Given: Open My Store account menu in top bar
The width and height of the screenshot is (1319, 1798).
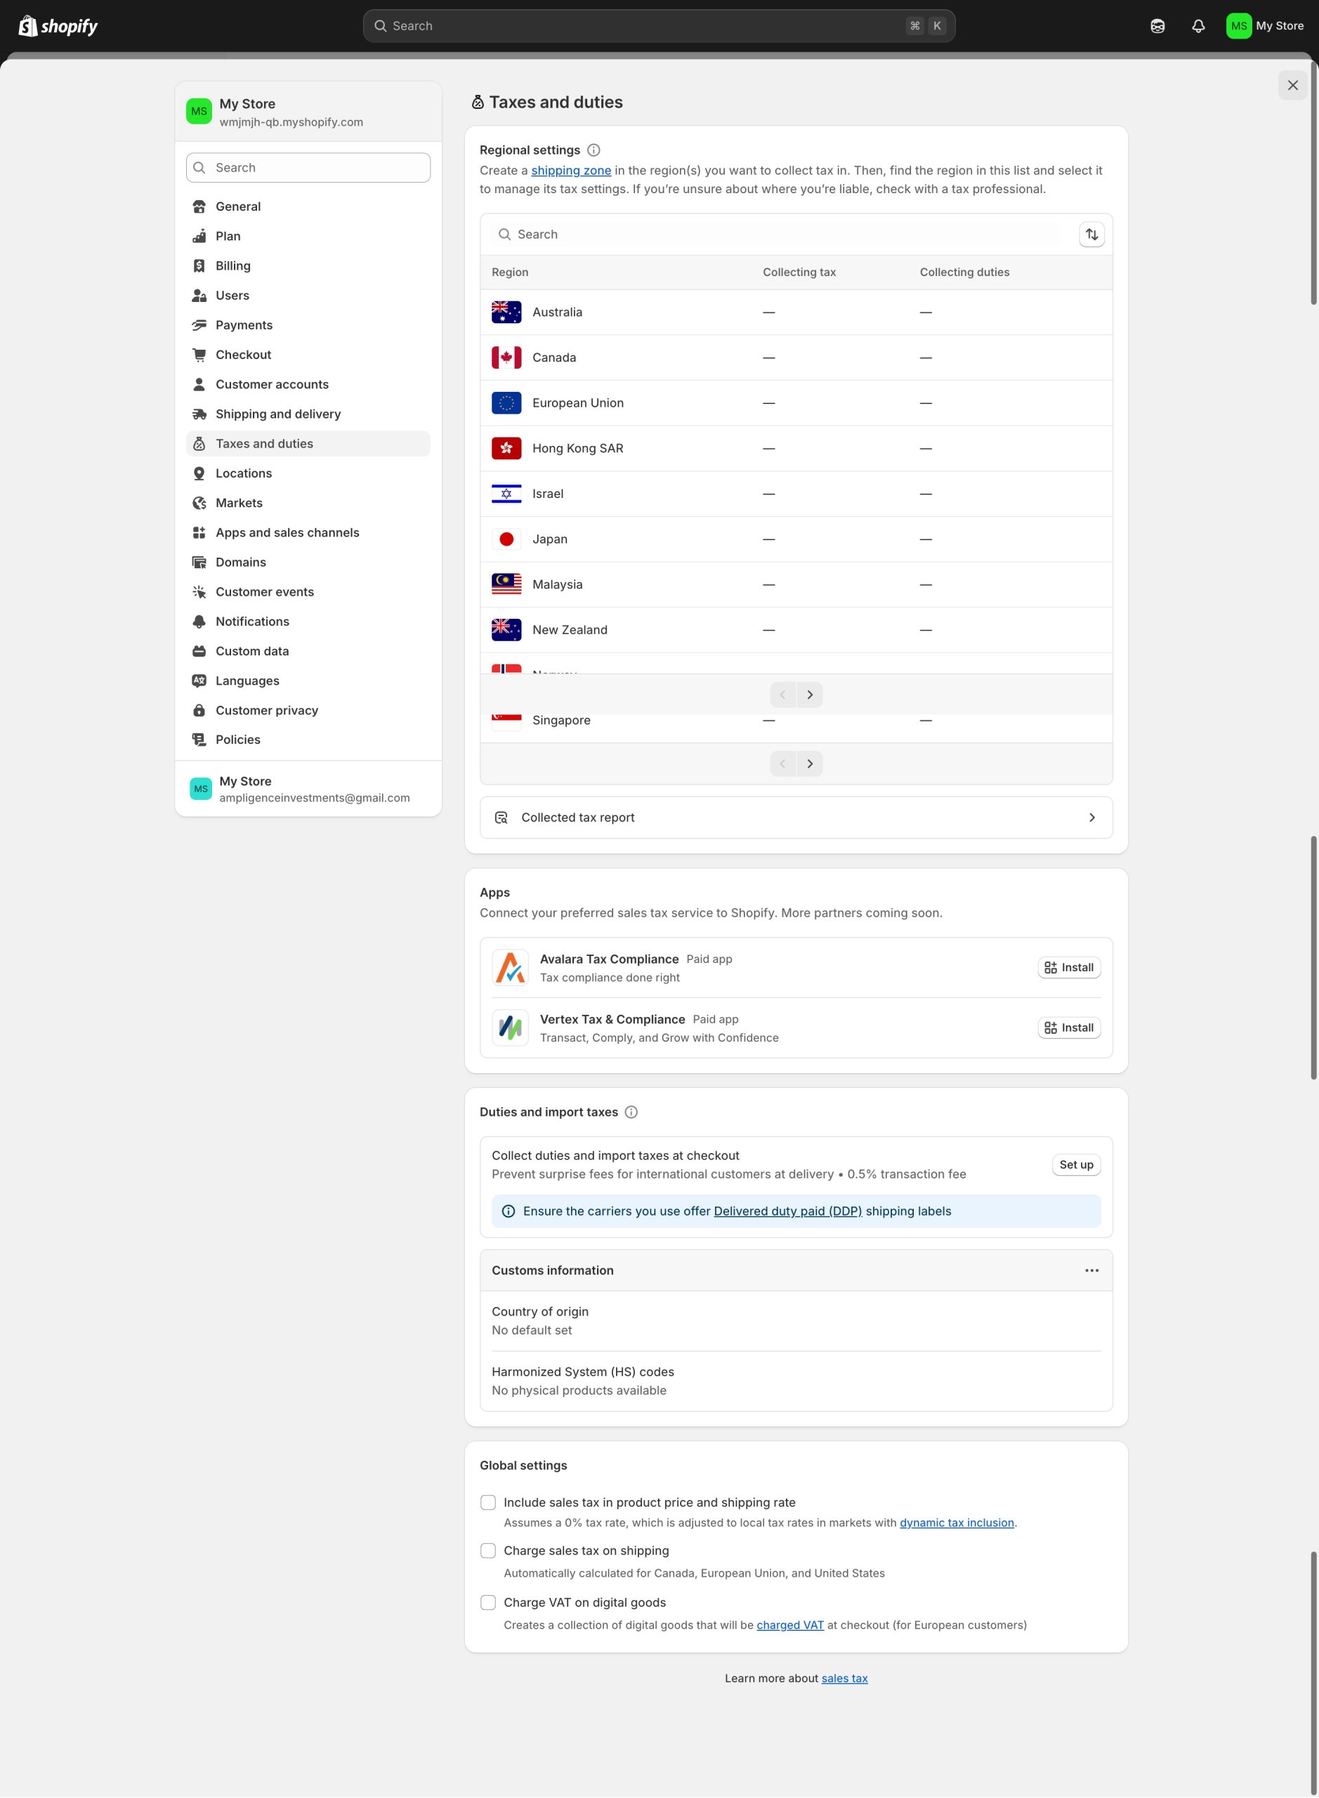Looking at the screenshot, I should 1265,27.
